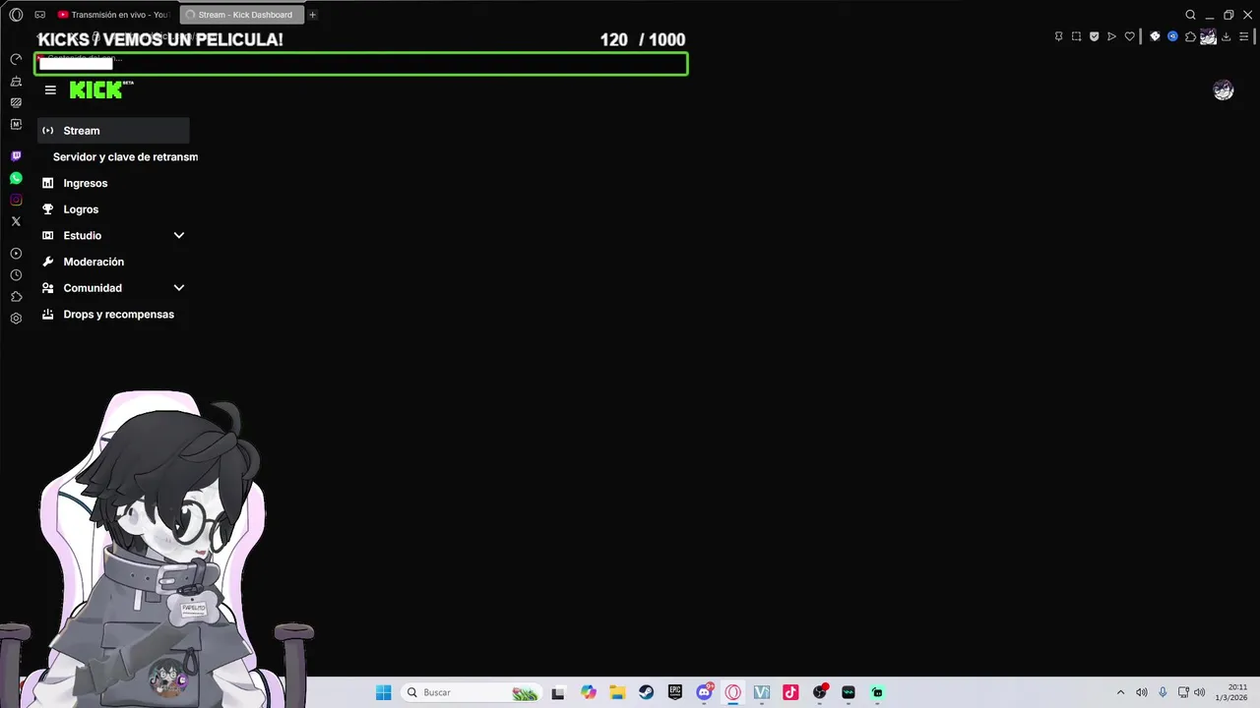The image size is (1260, 708).
Task: Open the Moderación section
Action: pyautogui.click(x=94, y=262)
